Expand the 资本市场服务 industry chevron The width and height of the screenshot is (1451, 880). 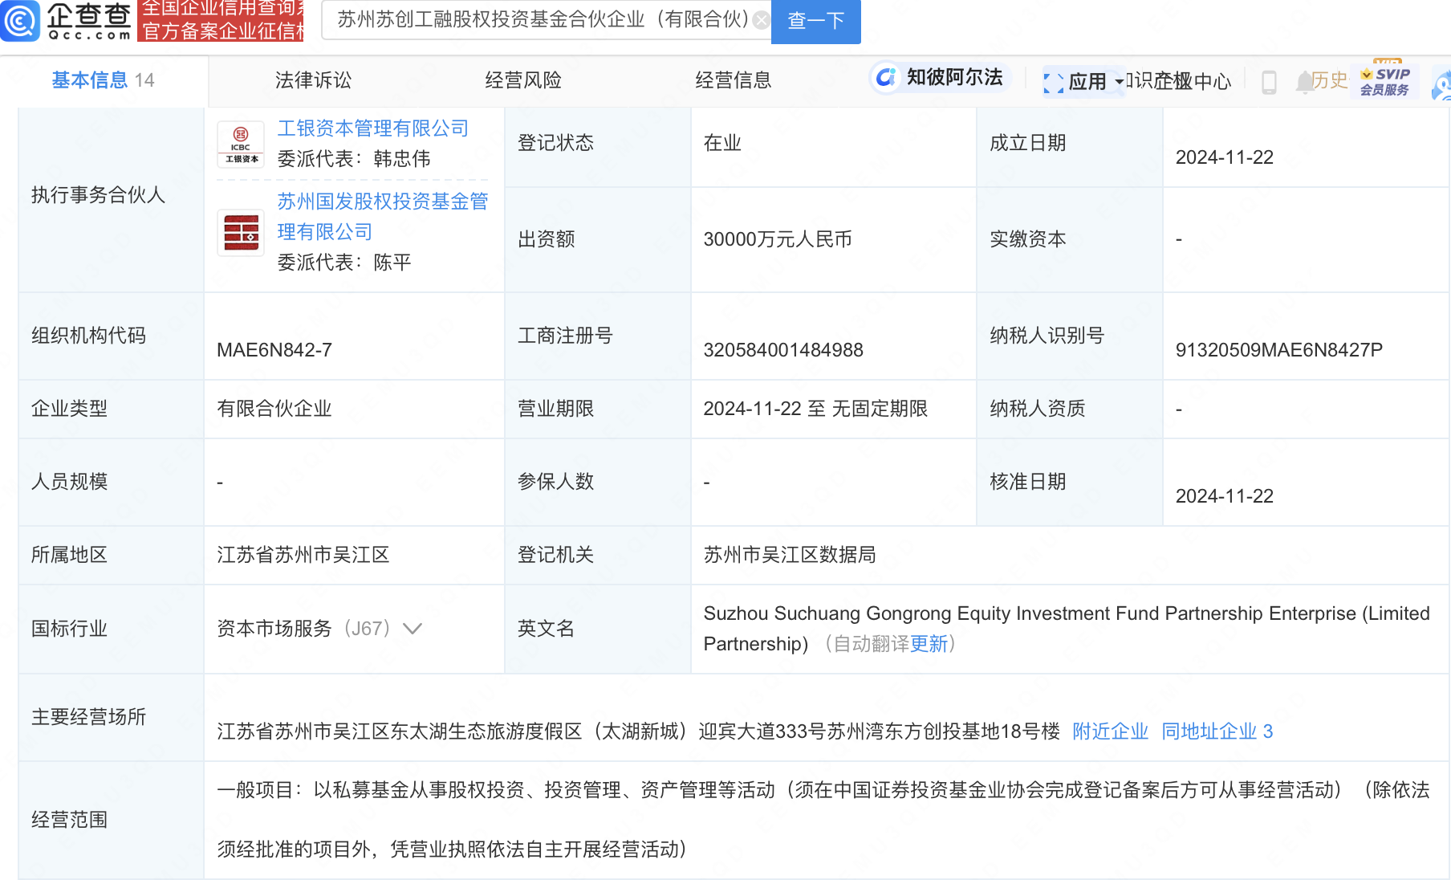click(x=413, y=629)
